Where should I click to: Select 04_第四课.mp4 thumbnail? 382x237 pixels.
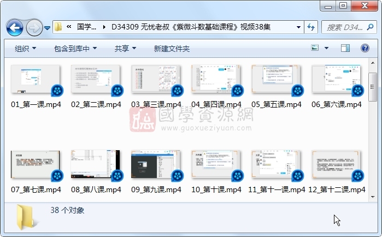216,79
